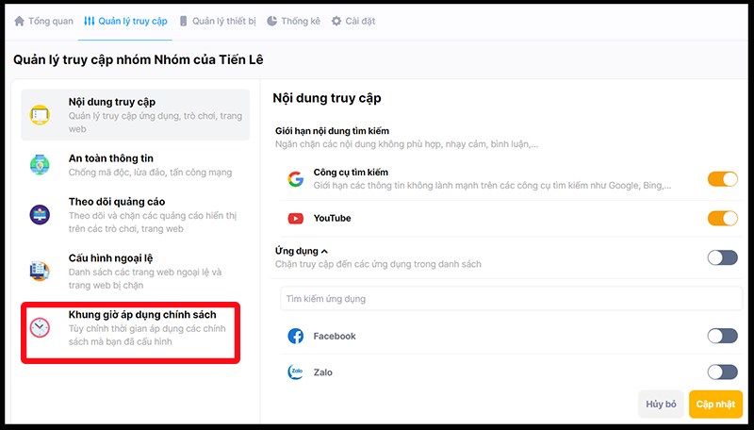754x430 pixels.
Task: Switch on the Zalo blocking toggle
Action: [x=722, y=372]
